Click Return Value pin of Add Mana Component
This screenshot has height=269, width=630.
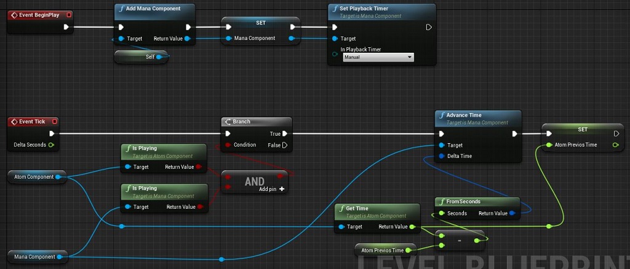point(187,39)
